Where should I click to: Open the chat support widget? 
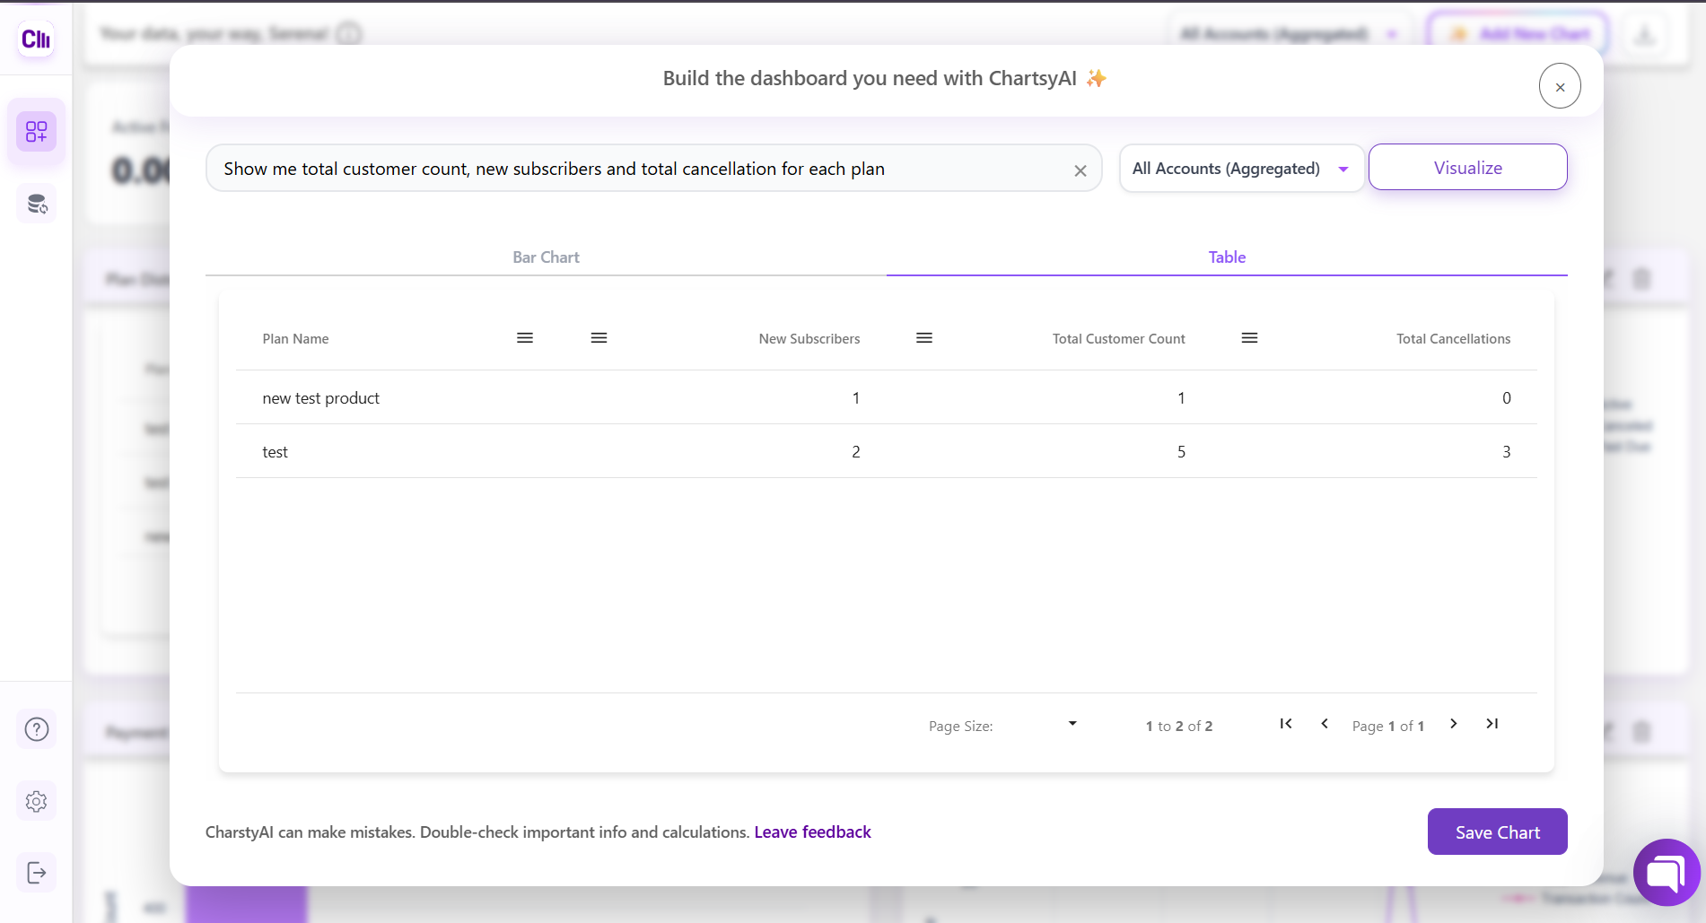pos(1667,872)
